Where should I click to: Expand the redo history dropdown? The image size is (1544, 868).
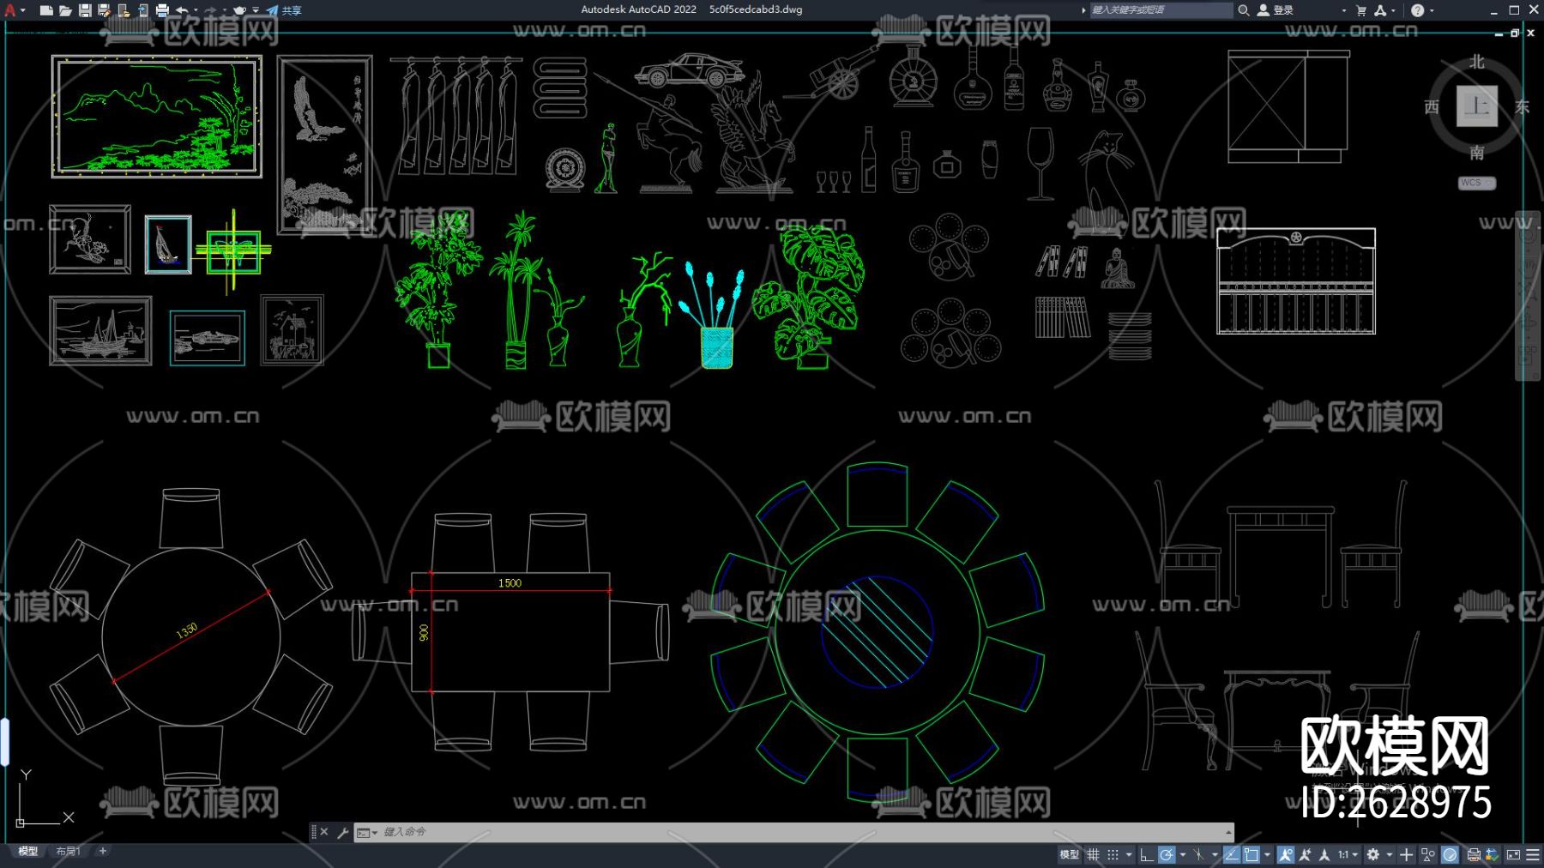coord(224,10)
